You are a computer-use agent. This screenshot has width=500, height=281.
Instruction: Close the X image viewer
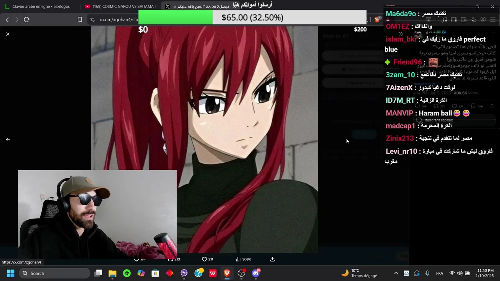7,34
